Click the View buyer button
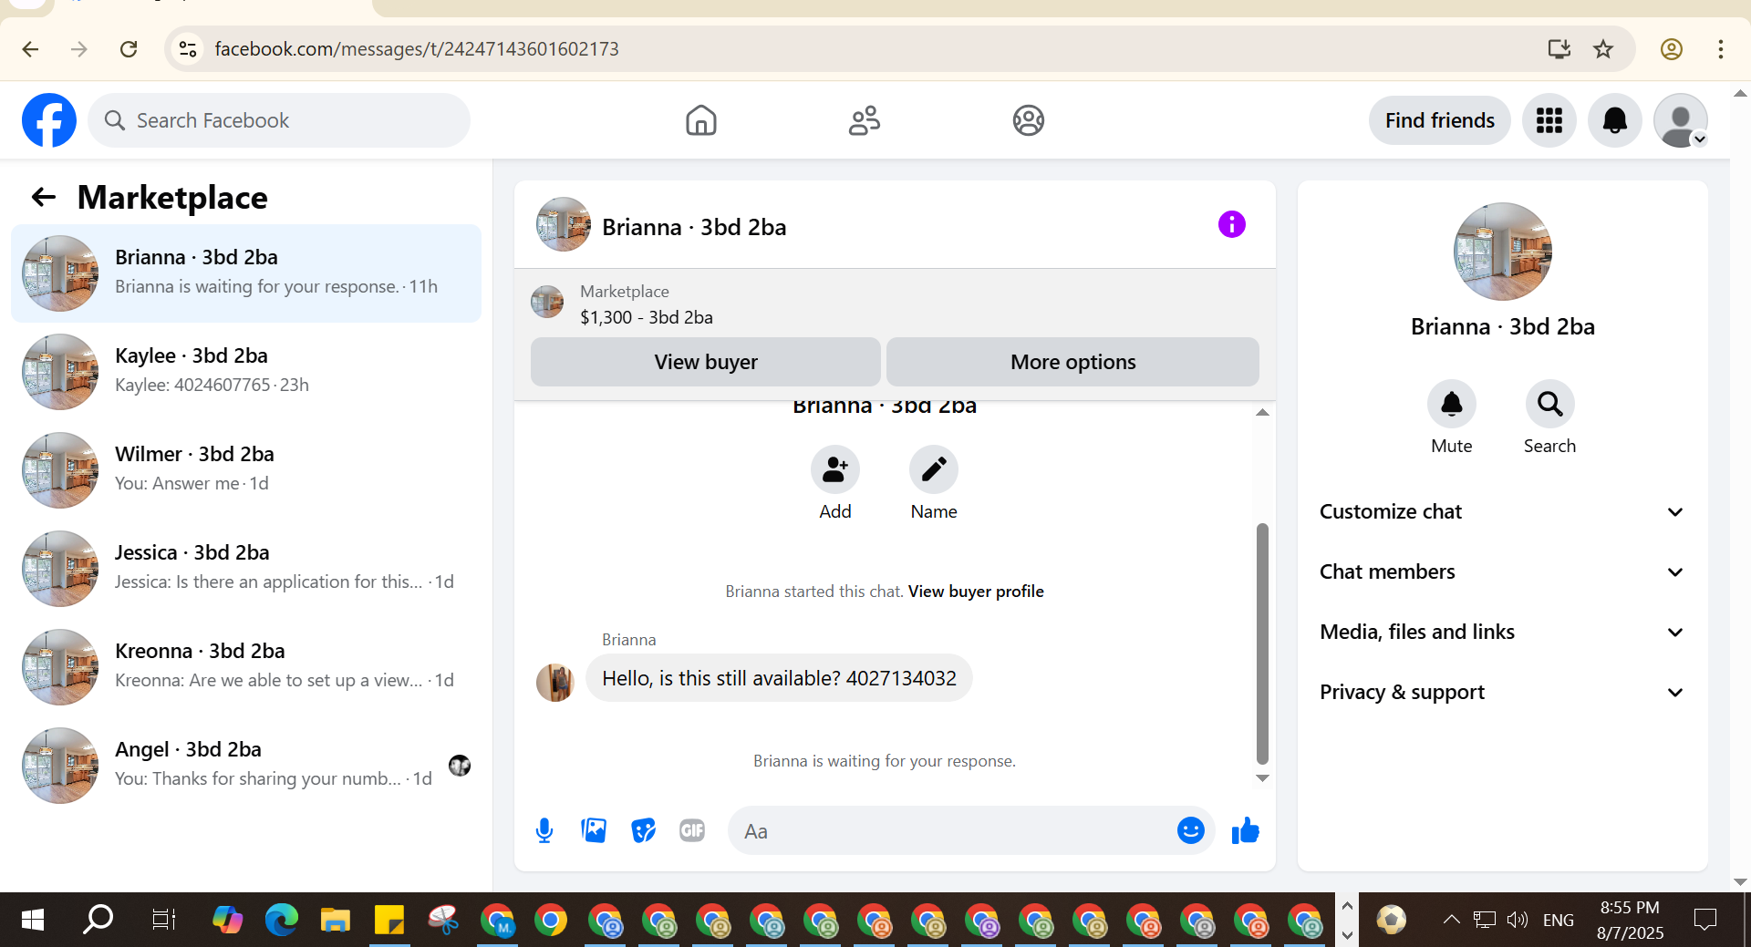1751x947 pixels. click(x=705, y=362)
